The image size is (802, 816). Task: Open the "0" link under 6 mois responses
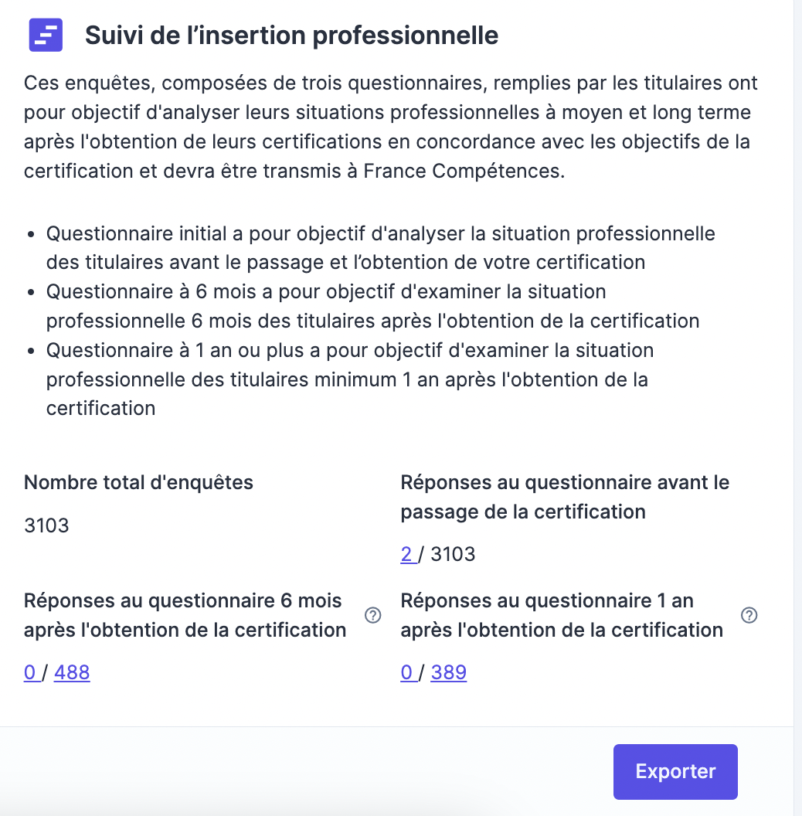[30, 672]
